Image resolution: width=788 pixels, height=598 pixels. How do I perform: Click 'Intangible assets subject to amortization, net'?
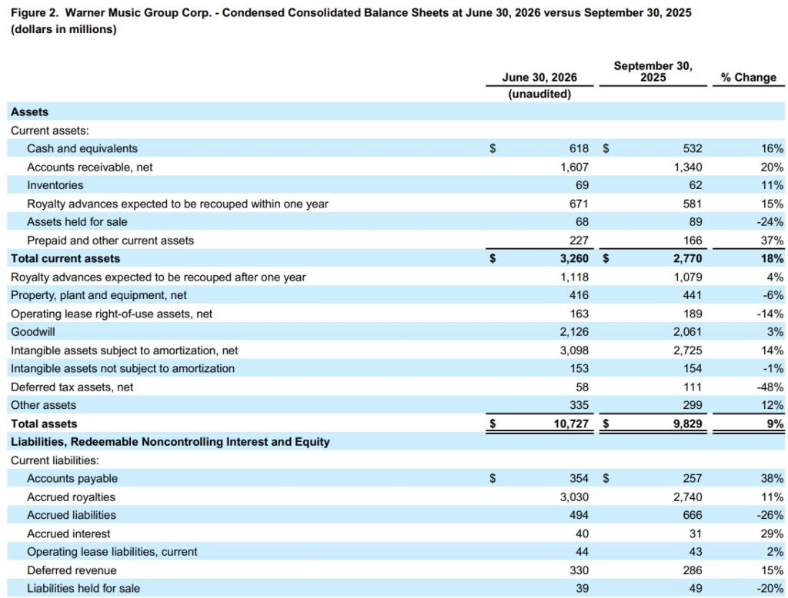click(x=124, y=350)
